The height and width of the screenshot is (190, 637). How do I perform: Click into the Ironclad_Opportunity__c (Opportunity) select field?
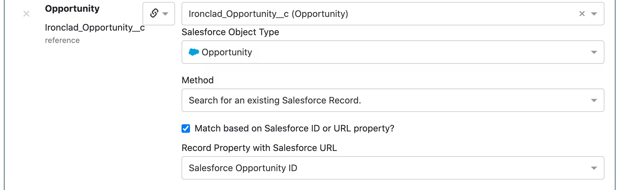point(393,14)
